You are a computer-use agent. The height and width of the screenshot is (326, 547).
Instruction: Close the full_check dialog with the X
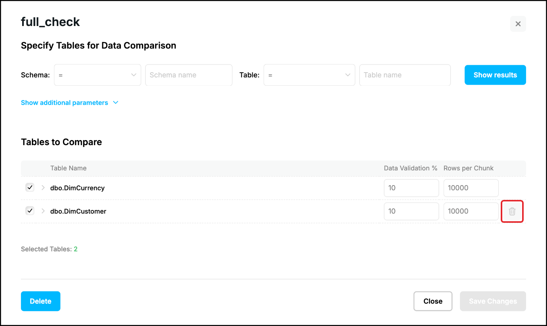pos(518,24)
